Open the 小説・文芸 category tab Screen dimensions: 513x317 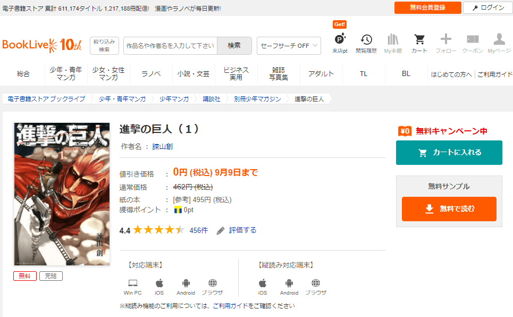click(194, 74)
